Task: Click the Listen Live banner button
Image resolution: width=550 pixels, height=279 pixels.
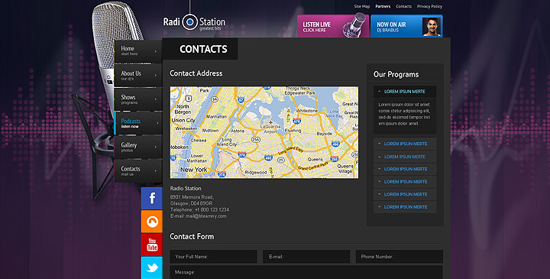Action: 333,26
